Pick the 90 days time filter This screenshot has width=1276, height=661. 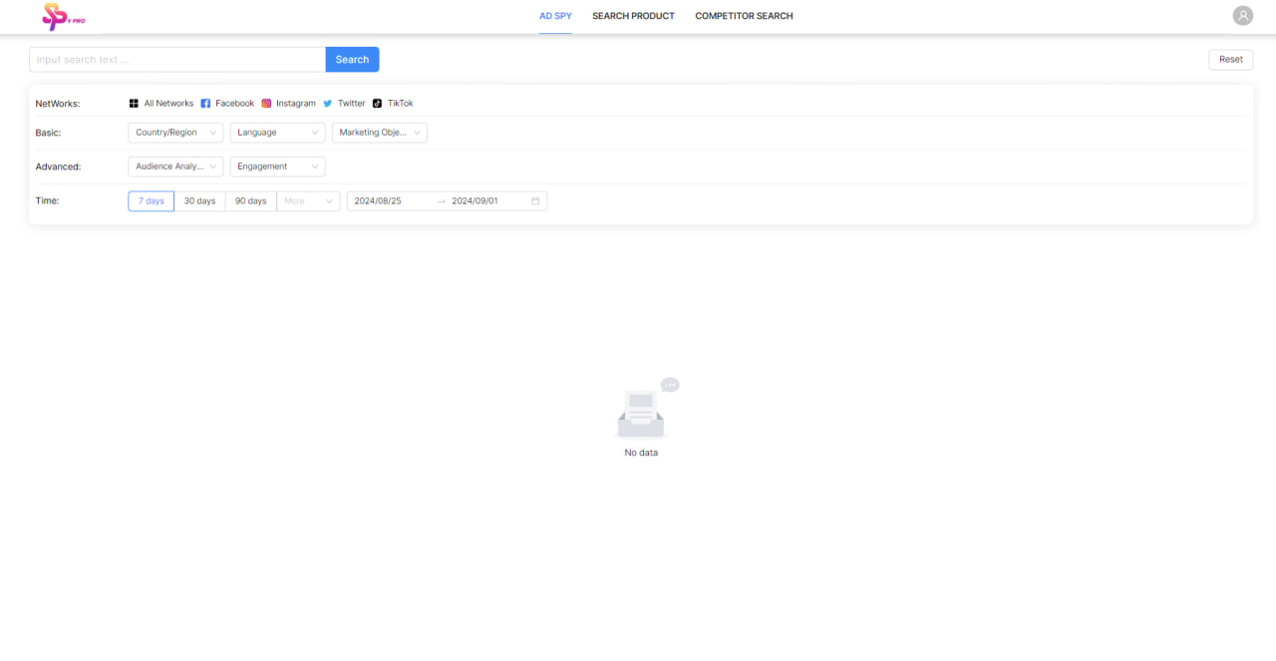[251, 201]
